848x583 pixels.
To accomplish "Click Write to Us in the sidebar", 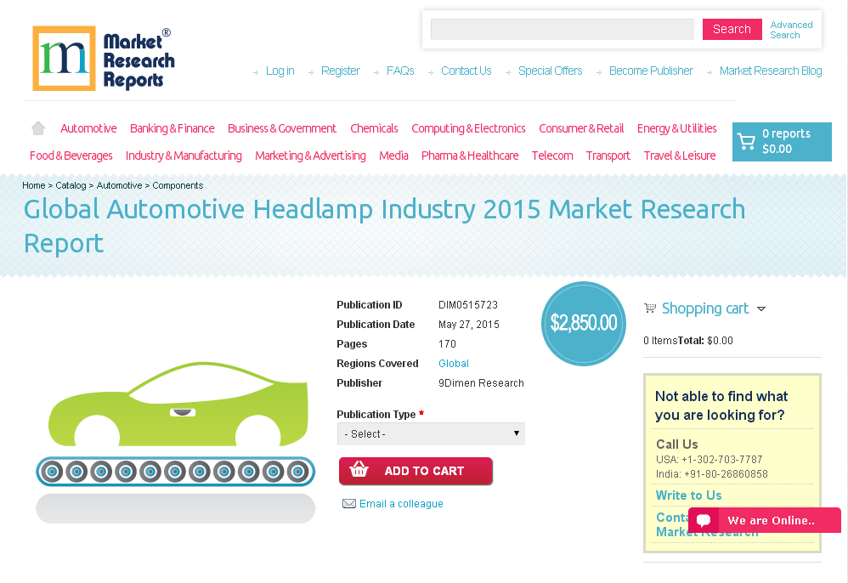I will pyautogui.click(x=688, y=495).
